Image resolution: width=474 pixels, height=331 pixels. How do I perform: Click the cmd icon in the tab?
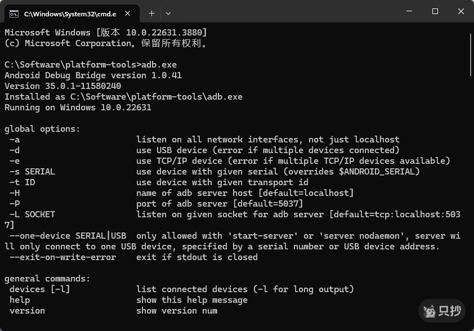click(x=14, y=12)
